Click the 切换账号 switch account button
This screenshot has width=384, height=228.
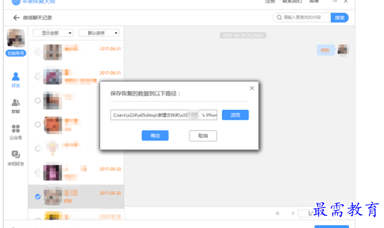(16, 53)
